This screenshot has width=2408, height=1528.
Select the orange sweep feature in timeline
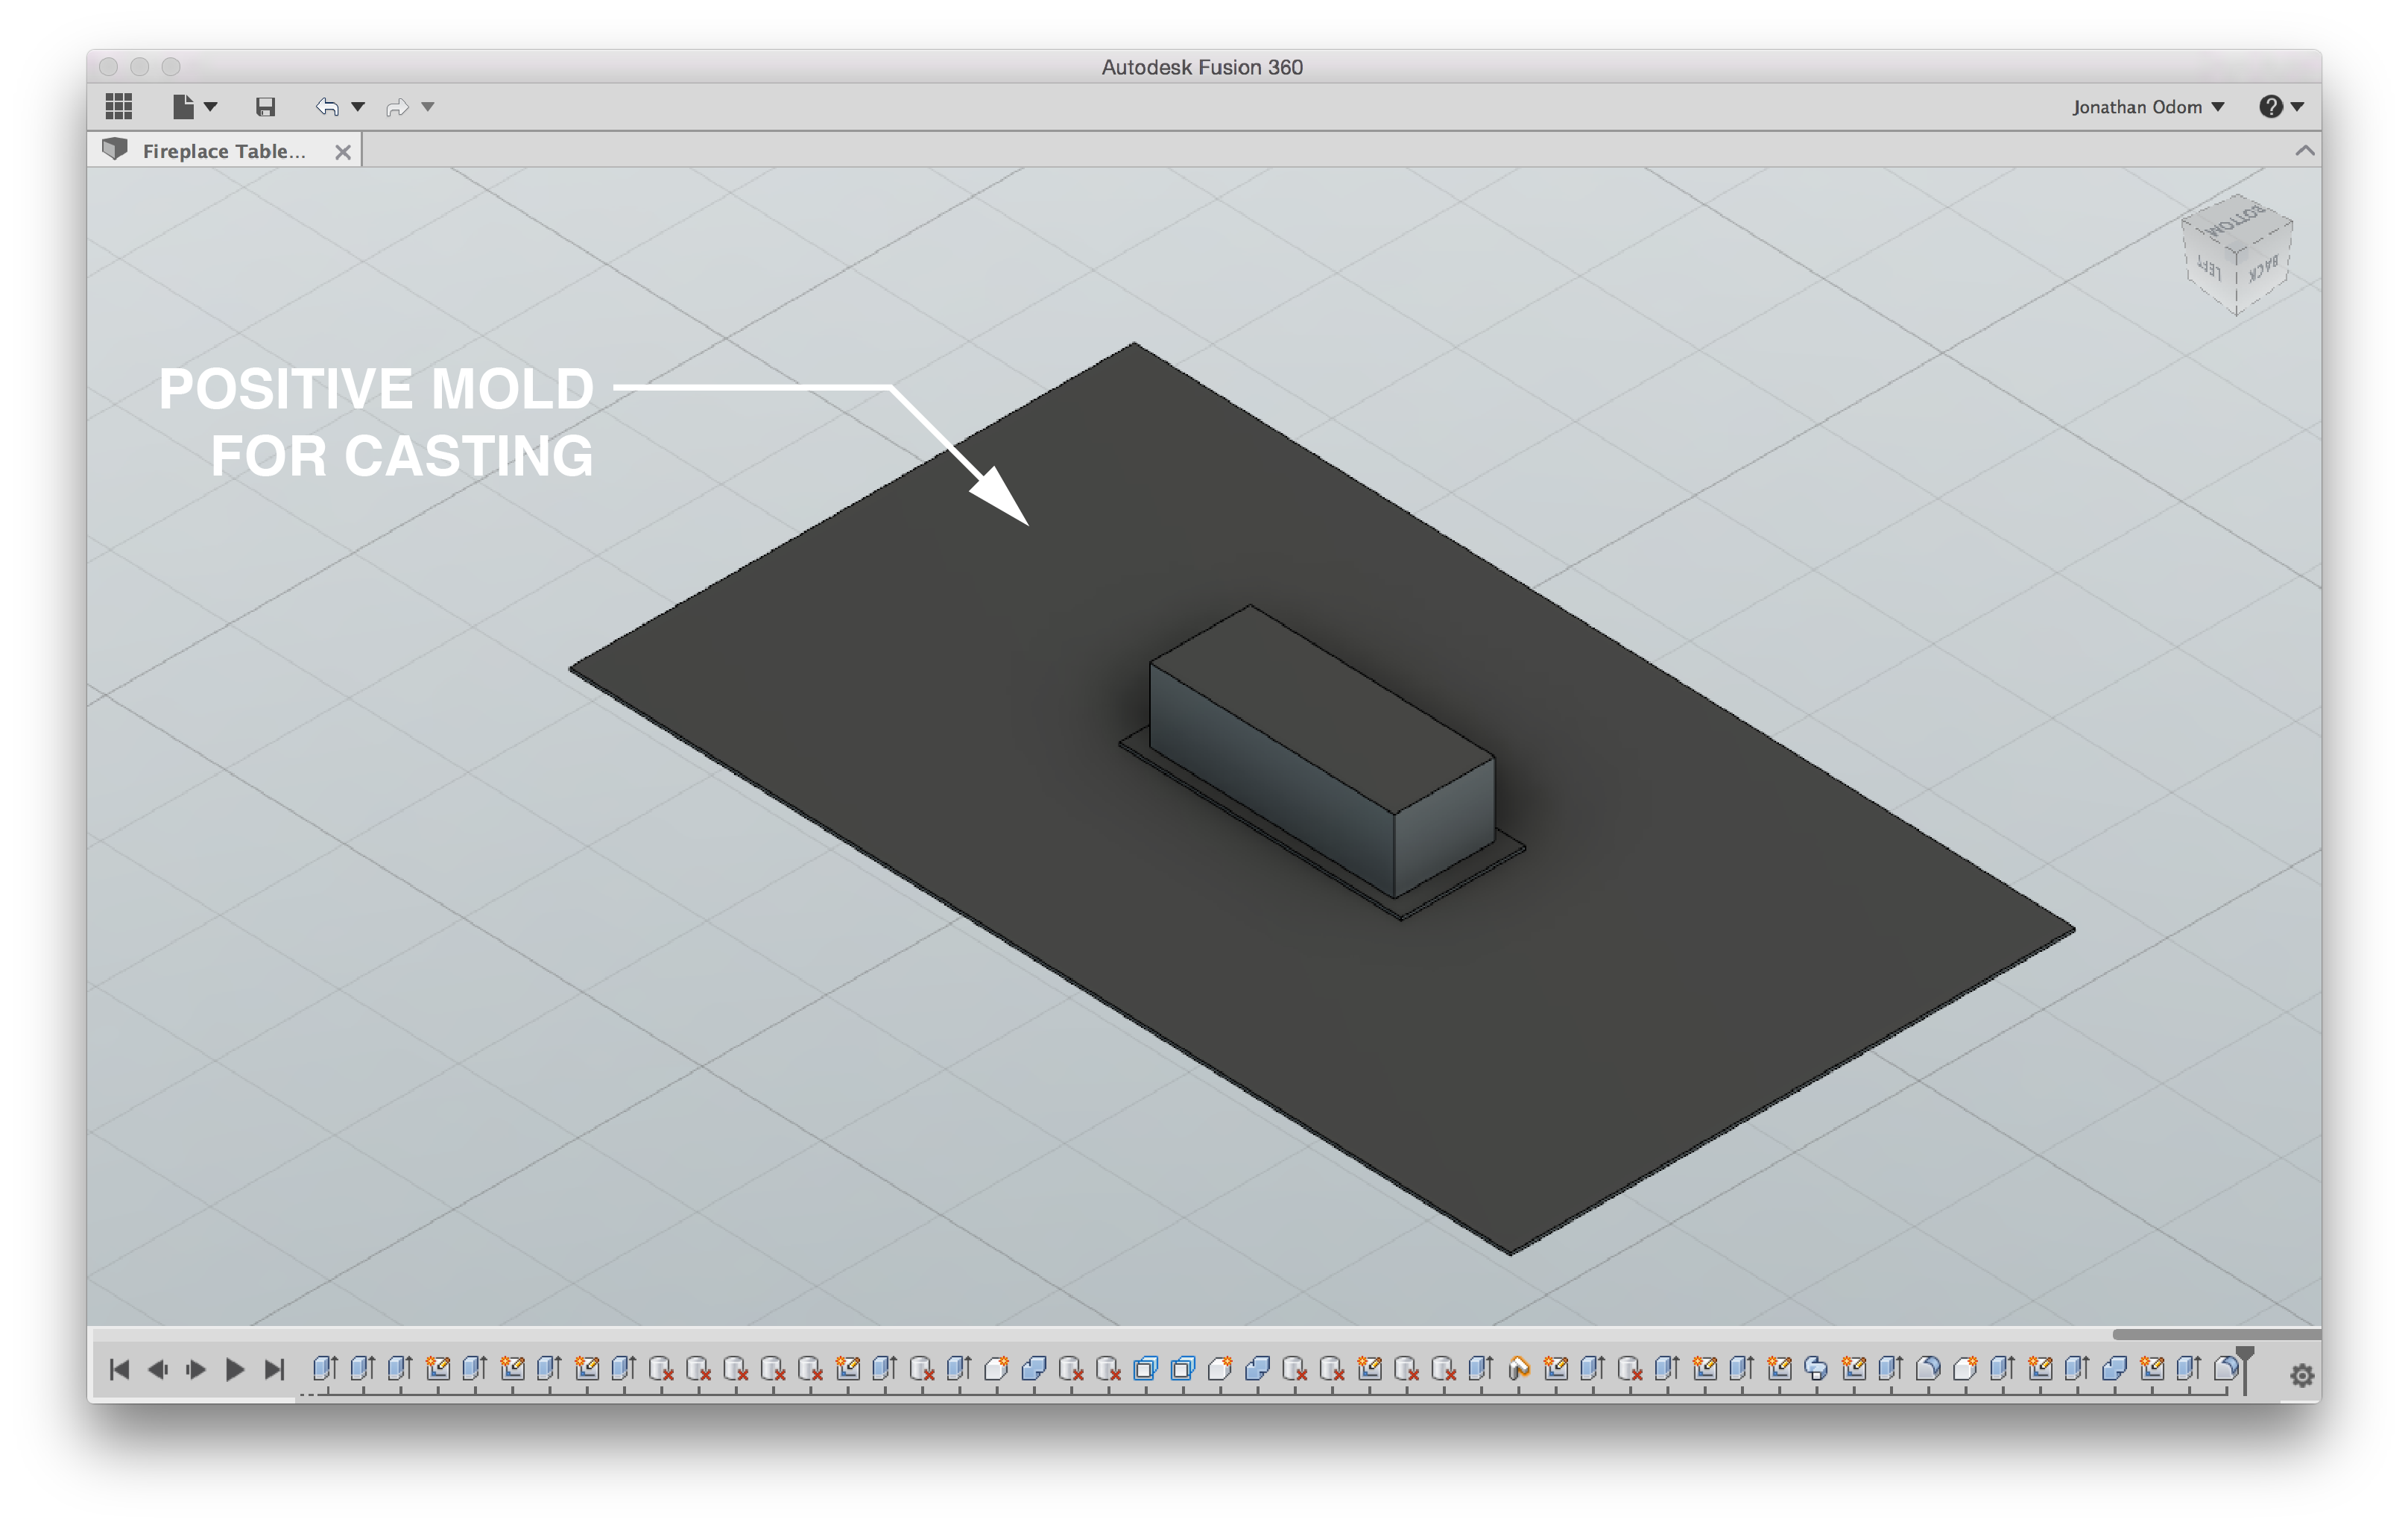pos(1519,1368)
